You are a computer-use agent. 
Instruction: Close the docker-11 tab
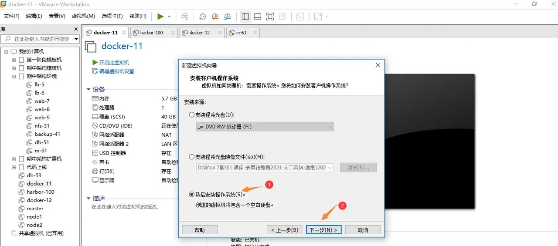(x=124, y=33)
